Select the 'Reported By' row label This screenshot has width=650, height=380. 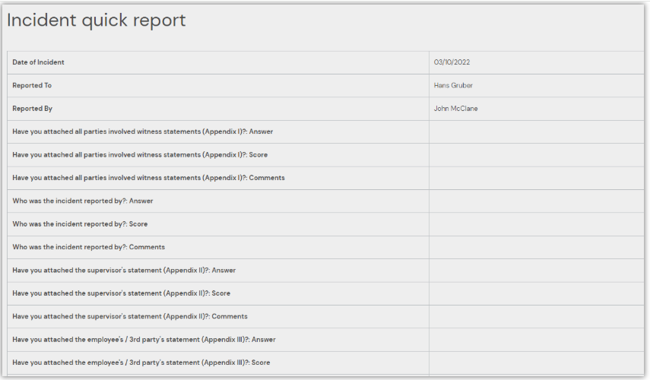pyautogui.click(x=32, y=109)
